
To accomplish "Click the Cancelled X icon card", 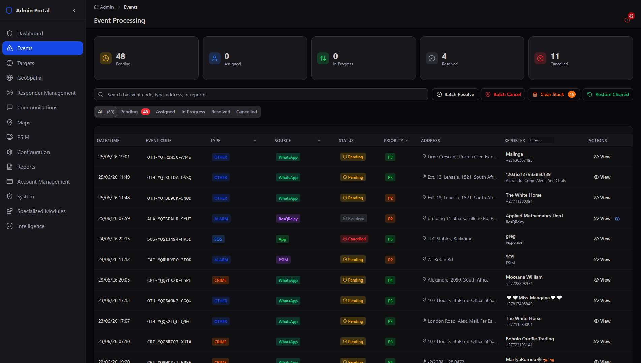I will coord(540,58).
